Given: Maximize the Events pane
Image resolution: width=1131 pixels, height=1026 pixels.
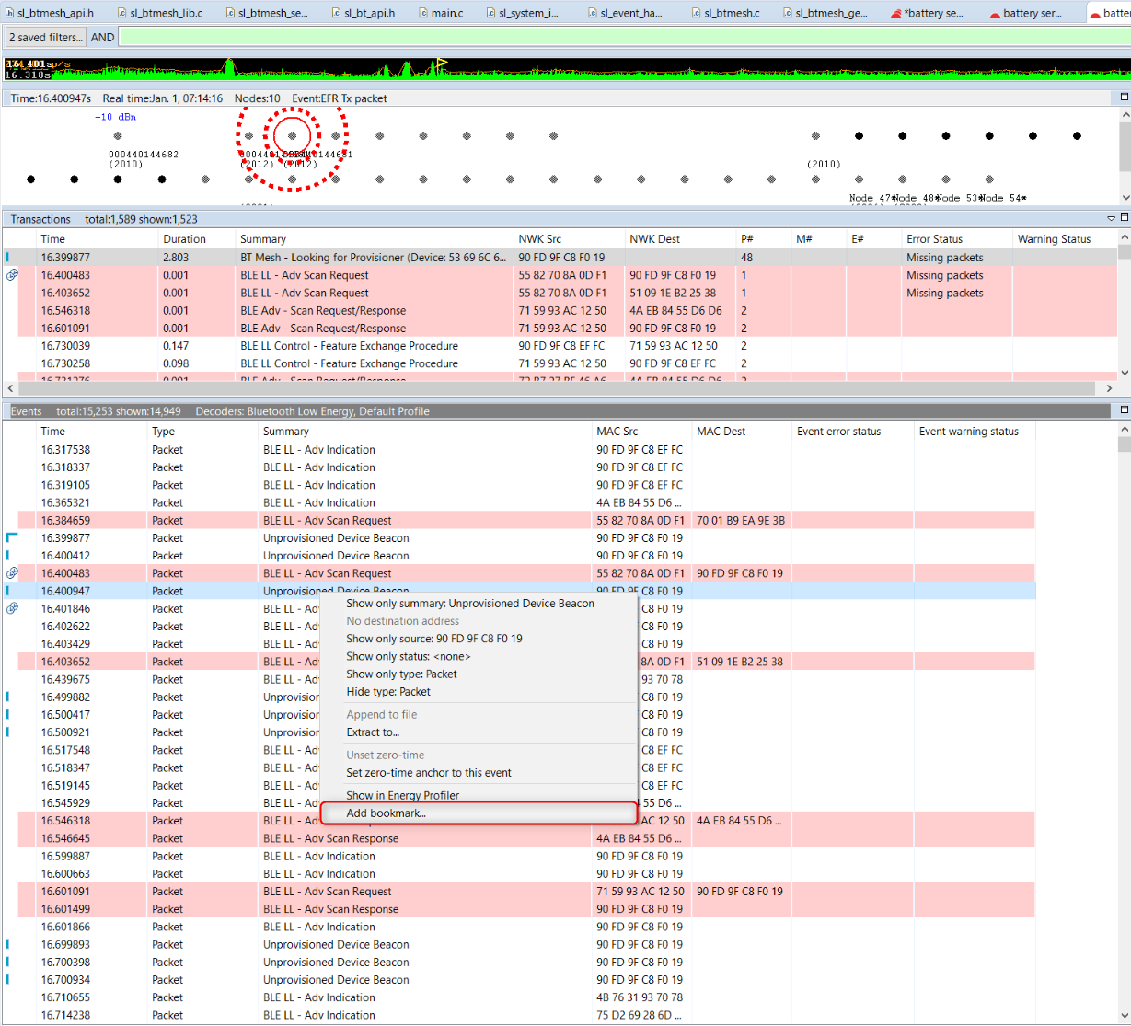Looking at the screenshot, I should [x=1124, y=410].
